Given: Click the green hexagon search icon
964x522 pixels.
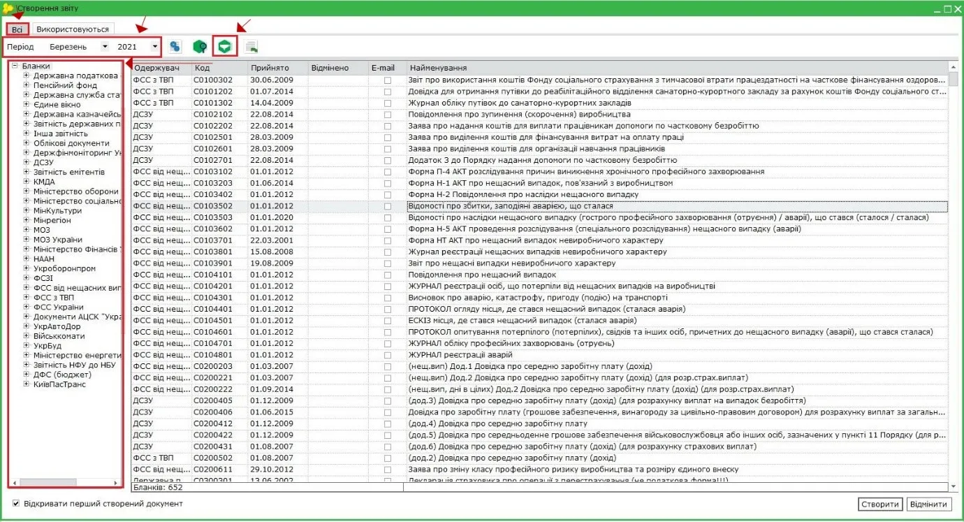Looking at the screenshot, I should [x=200, y=47].
